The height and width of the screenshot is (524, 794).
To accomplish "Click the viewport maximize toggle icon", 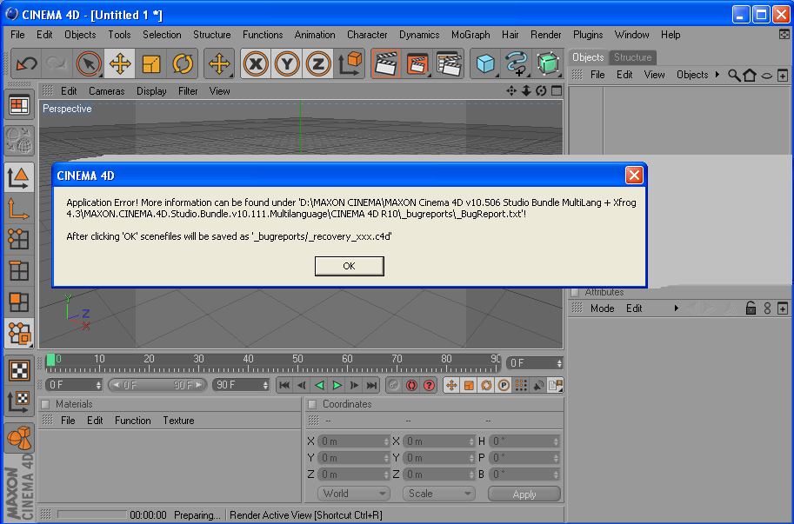I will (x=557, y=91).
